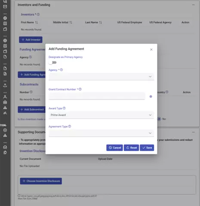Click the lookup icon beside Grant/Contract Number field
The width and height of the screenshot is (200, 206).
point(151,97)
